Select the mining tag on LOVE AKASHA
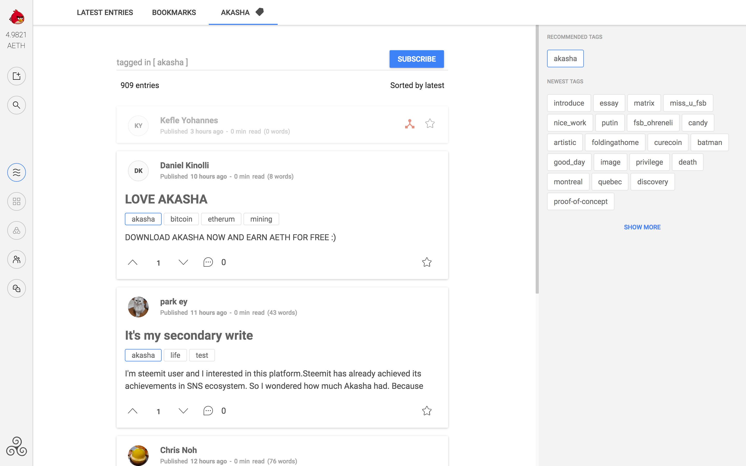746x466 pixels. pyautogui.click(x=261, y=219)
